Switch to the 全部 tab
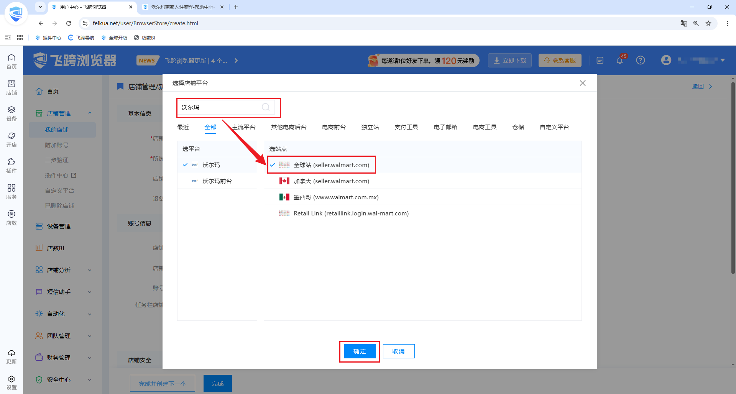736x394 pixels. coord(210,127)
